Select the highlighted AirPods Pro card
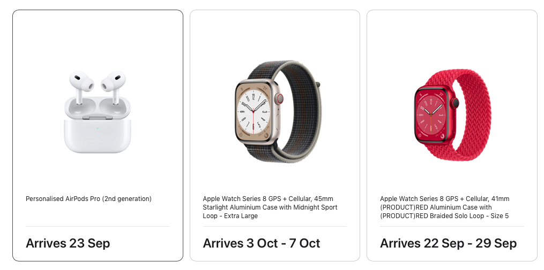Image resolution: width=544 pixels, height=270 pixels. click(98, 135)
